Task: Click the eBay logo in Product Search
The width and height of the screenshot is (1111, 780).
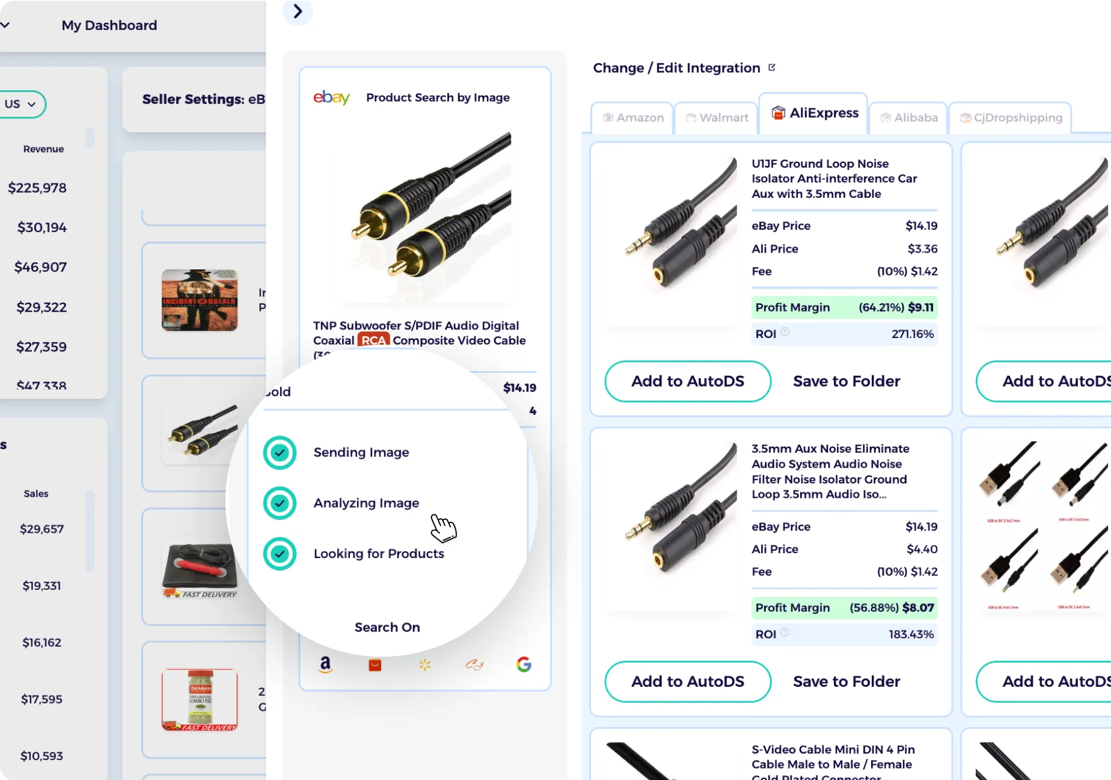Action: tap(331, 97)
